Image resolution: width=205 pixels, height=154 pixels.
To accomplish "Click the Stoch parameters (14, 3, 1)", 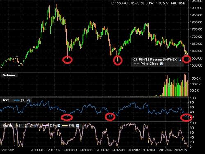I will click(24, 126).
